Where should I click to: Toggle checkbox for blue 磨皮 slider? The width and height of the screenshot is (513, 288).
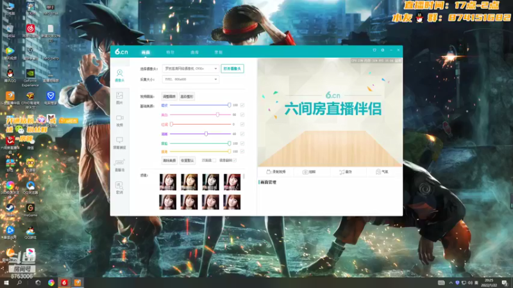[242, 105]
